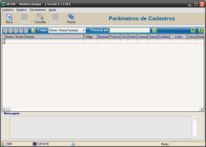The image size is (206, 147).
Task: Click the Novo toolbar icon
Action: 9,17
